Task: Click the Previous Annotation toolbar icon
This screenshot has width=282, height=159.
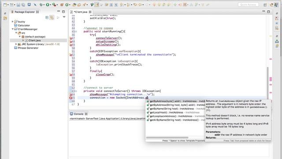Action: pyautogui.click(x=128, y=5)
